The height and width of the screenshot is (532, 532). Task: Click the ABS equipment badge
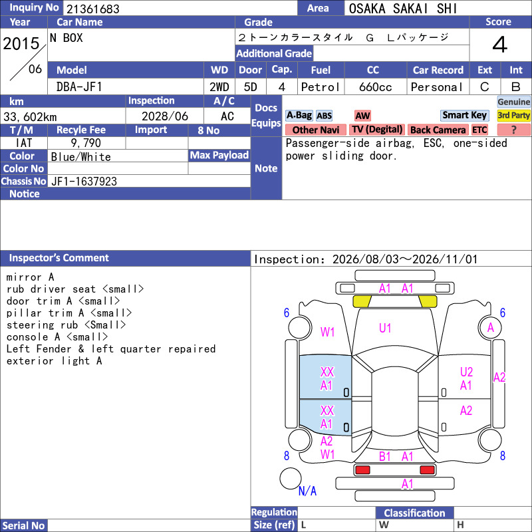point(324,116)
